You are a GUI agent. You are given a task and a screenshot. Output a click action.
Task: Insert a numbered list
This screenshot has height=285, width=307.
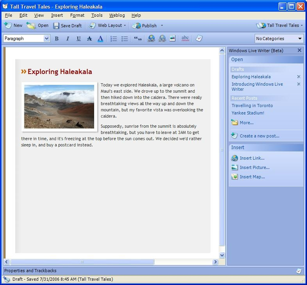point(114,39)
